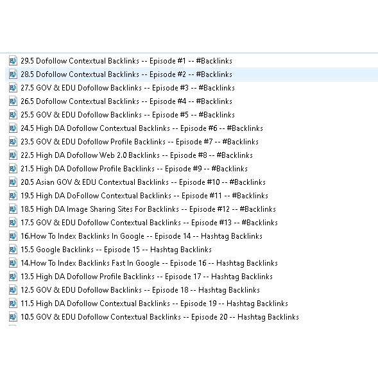The image size is (378, 378).
Task: Click the icon next to 24.5 High DA Episode #6
Action: point(13,128)
